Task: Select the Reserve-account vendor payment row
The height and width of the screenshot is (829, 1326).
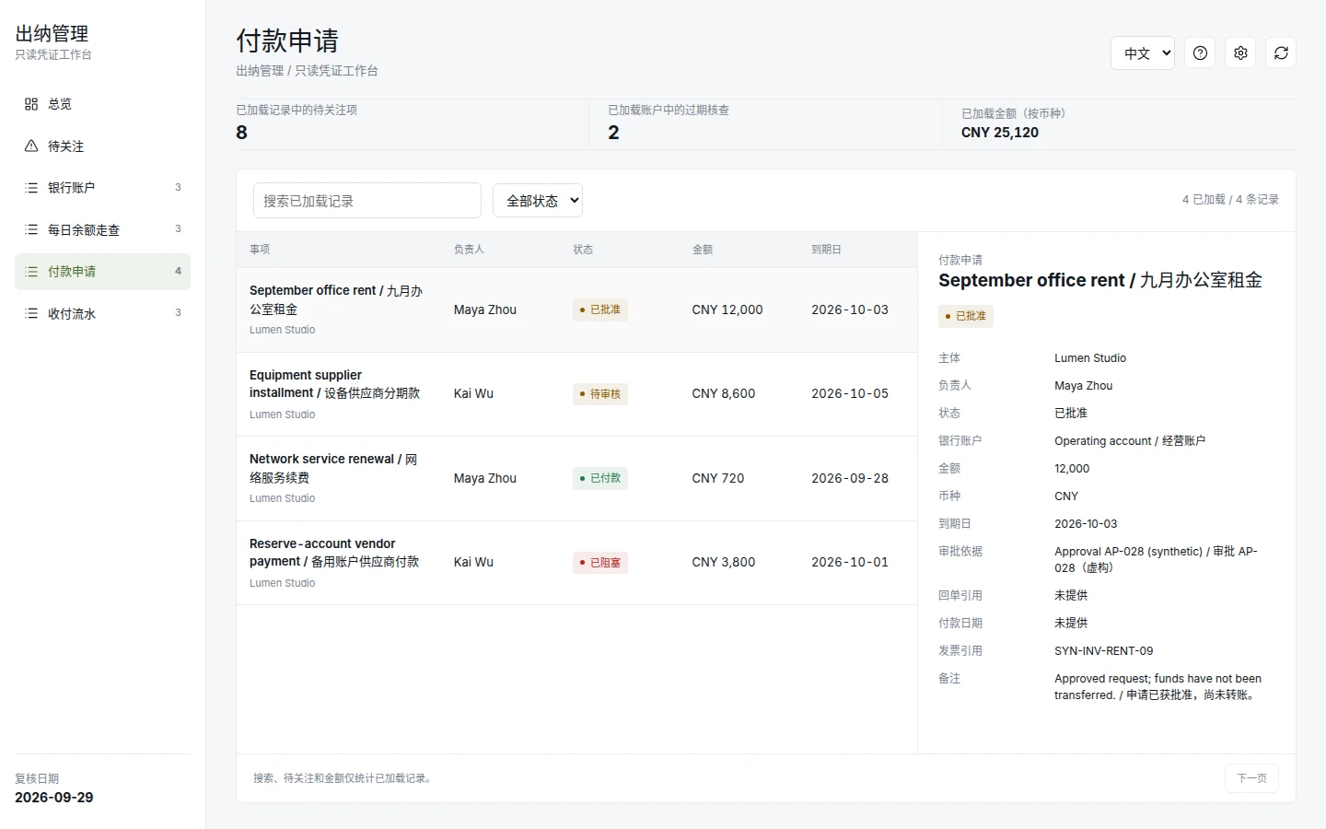Action: click(x=577, y=563)
